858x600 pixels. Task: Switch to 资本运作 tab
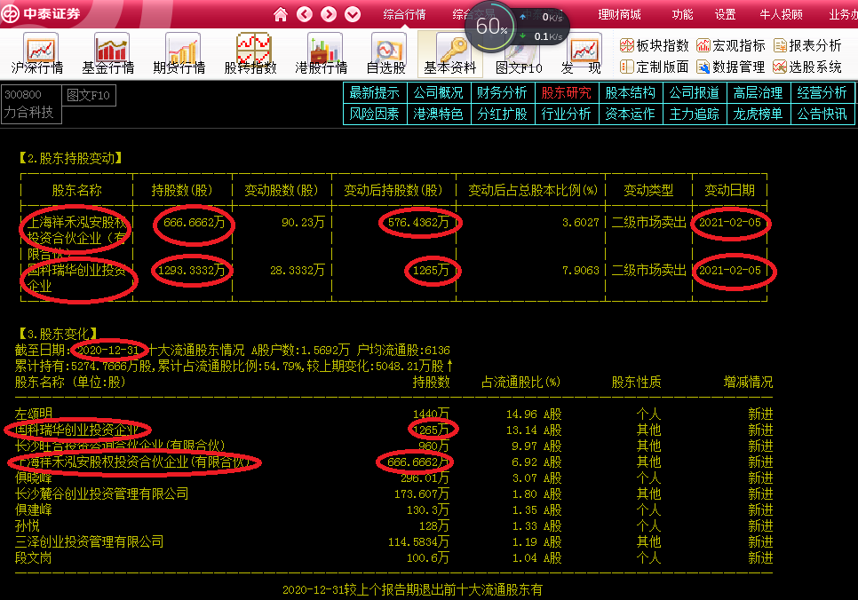[631, 114]
